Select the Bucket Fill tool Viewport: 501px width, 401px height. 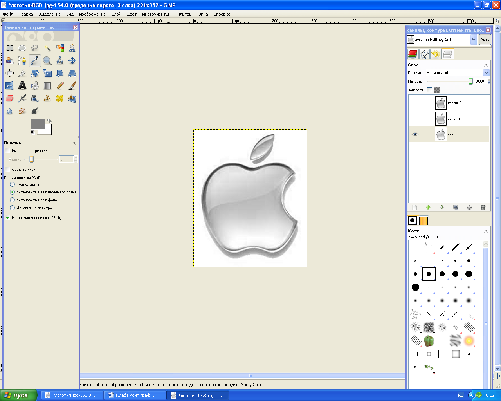(35, 86)
